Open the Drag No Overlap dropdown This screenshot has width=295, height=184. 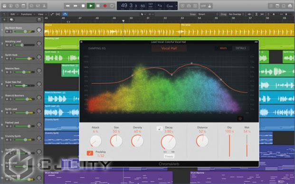(236, 14)
